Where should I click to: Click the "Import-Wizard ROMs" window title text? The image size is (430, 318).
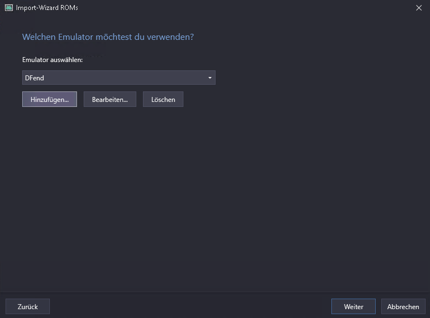click(x=47, y=8)
